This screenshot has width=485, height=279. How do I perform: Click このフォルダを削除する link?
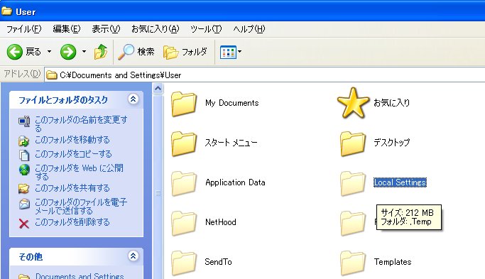[x=72, y=222]
